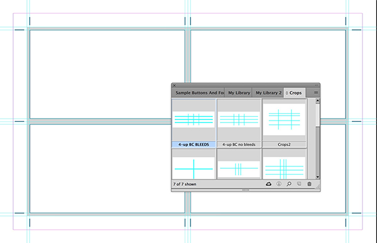Click the New Library Item icon
Image resolution: width=377 pixels, height=243 pixels.
click(299, 184)
